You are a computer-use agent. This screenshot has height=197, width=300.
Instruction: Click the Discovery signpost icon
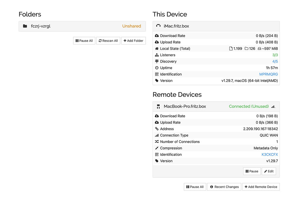coord(157,62)
